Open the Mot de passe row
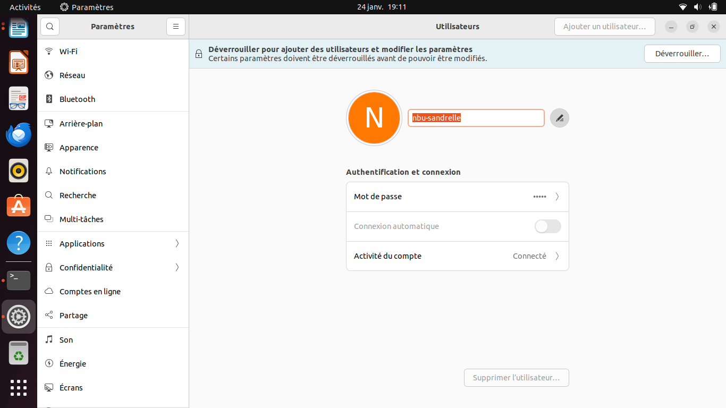 click(x=458, y=197)
